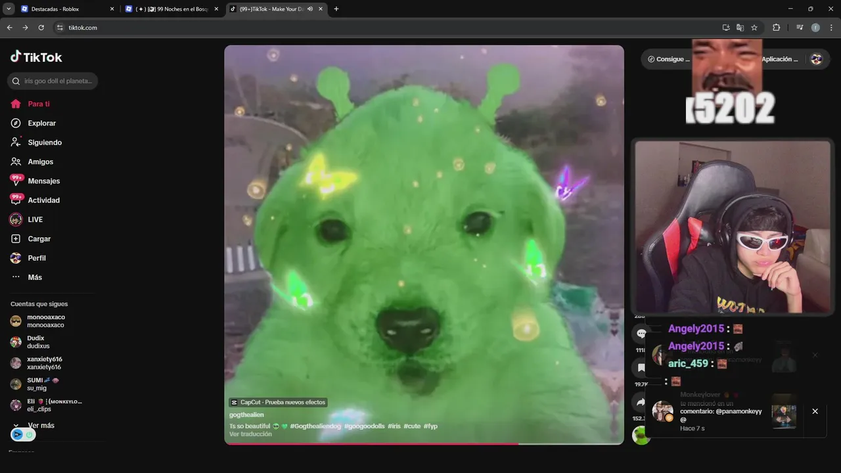The image size is (841, 473).
Task: Click the install app icon in address bar
Action: click(x=726, y=28)
